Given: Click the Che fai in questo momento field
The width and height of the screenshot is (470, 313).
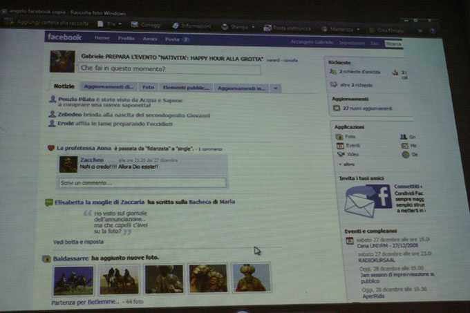Looking at the screenshot, I should [x=169, y=69].
